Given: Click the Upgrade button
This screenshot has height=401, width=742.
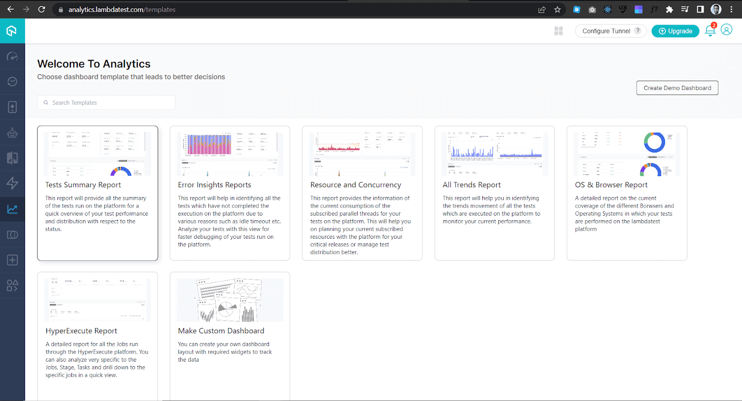Looking at the screenshot, I should 675,31.
